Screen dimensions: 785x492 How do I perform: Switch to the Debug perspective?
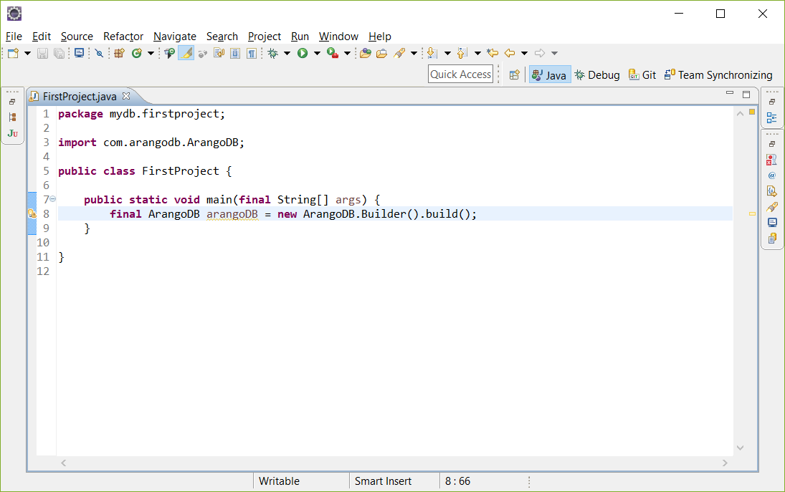[x=597, y=75]
